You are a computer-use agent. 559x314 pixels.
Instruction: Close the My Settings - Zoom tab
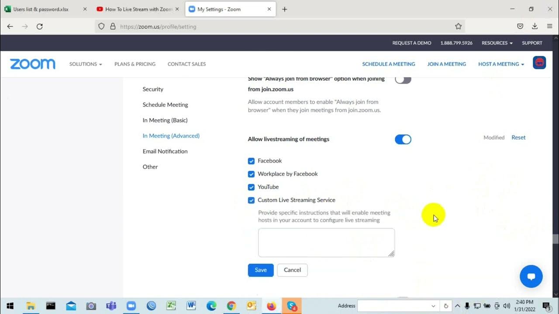tap(269, 9)
